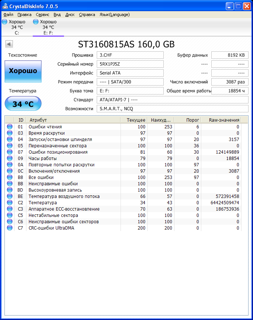Open the Сервис menu
253x320 pixels.
point(42,15)
